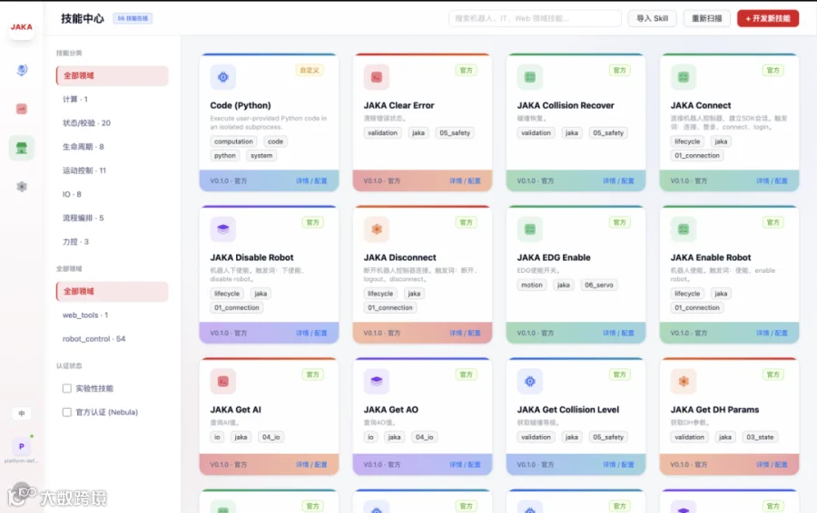Screen dimensions: 817x513
Task: Open 详情 / 配置 on JAKA EDG Enable card
Action: coord(618,333)
